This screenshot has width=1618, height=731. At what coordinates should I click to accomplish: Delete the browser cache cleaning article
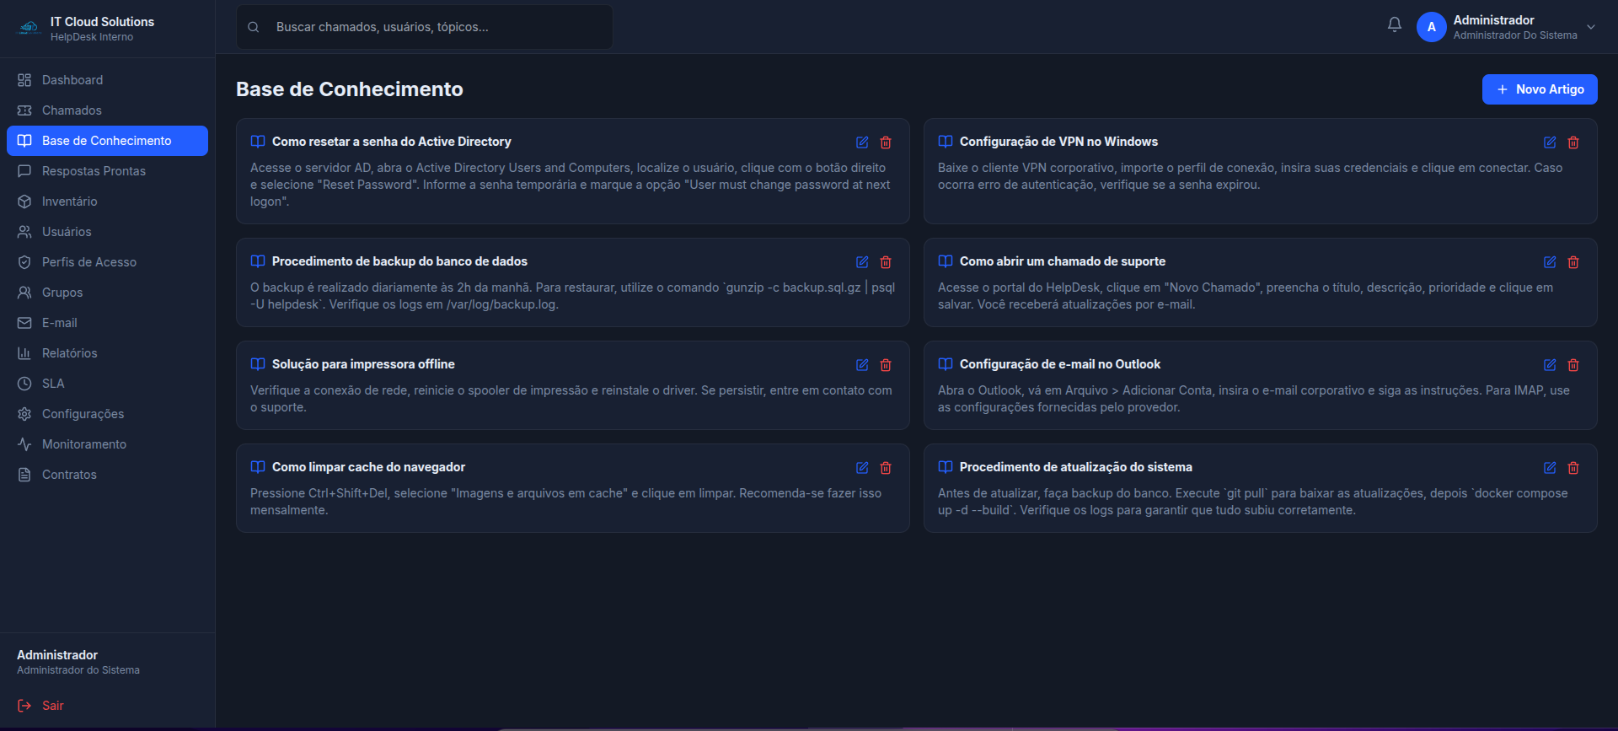pos(886,468)
